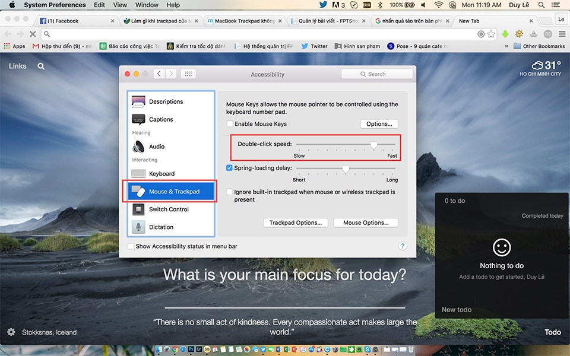Open the System Preferences menu
Screen dimensions: 570x356
tap(55, 5)
